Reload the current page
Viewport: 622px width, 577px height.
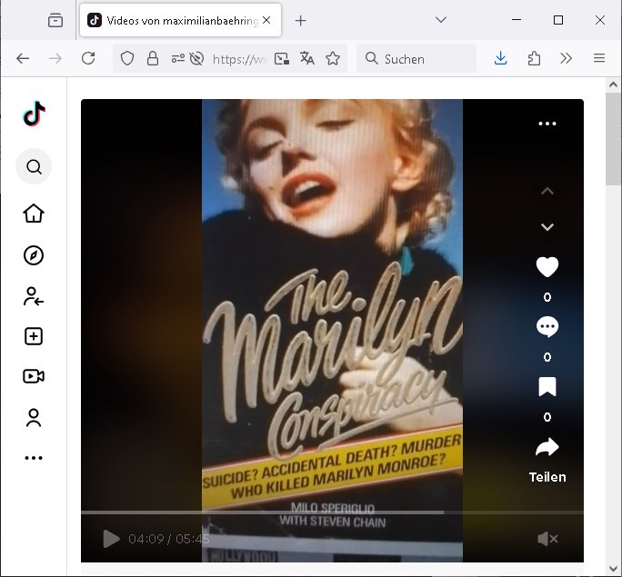click(x=88, y=59)
